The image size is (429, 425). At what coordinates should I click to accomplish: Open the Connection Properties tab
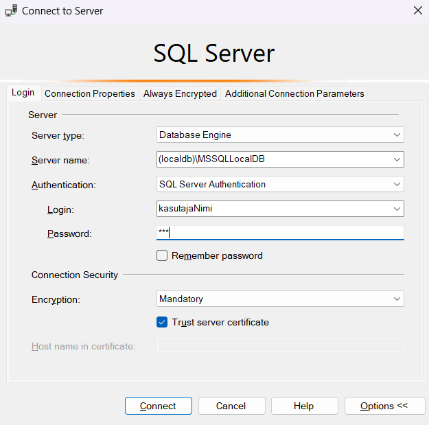90,93
